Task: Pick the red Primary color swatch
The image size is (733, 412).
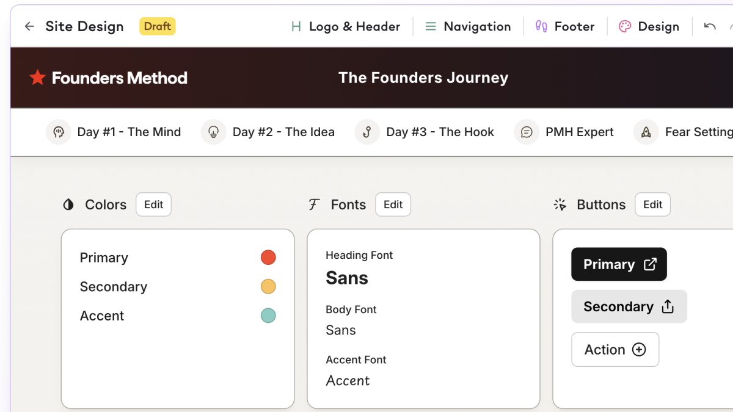Action: [x=268, y=258]
